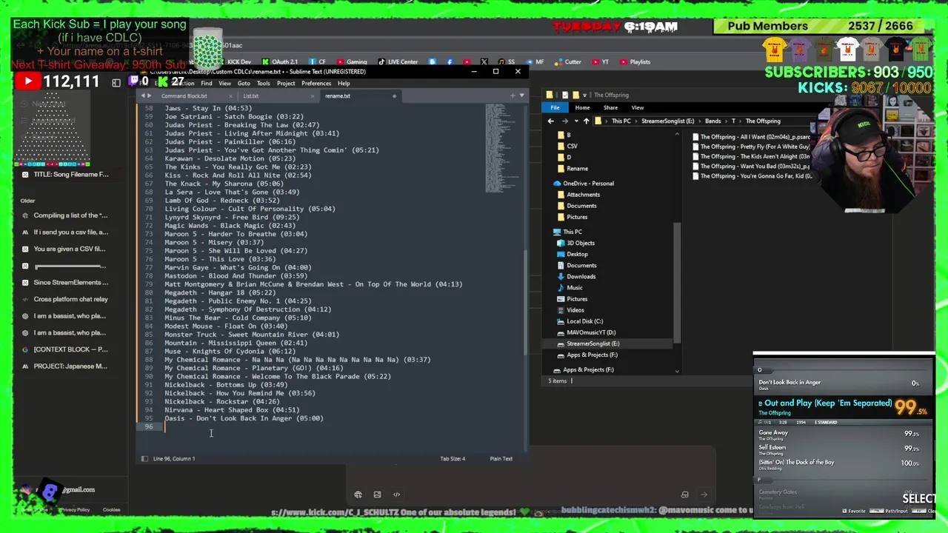Open the File tab in File Explorer
The image size is (948, 533).
(x=555, y=107)
